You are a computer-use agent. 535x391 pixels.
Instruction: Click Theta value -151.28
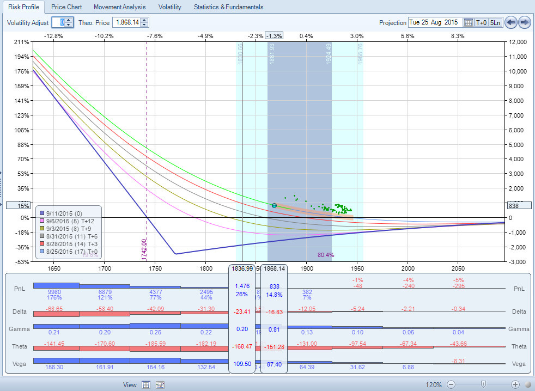tap(275, 347)
